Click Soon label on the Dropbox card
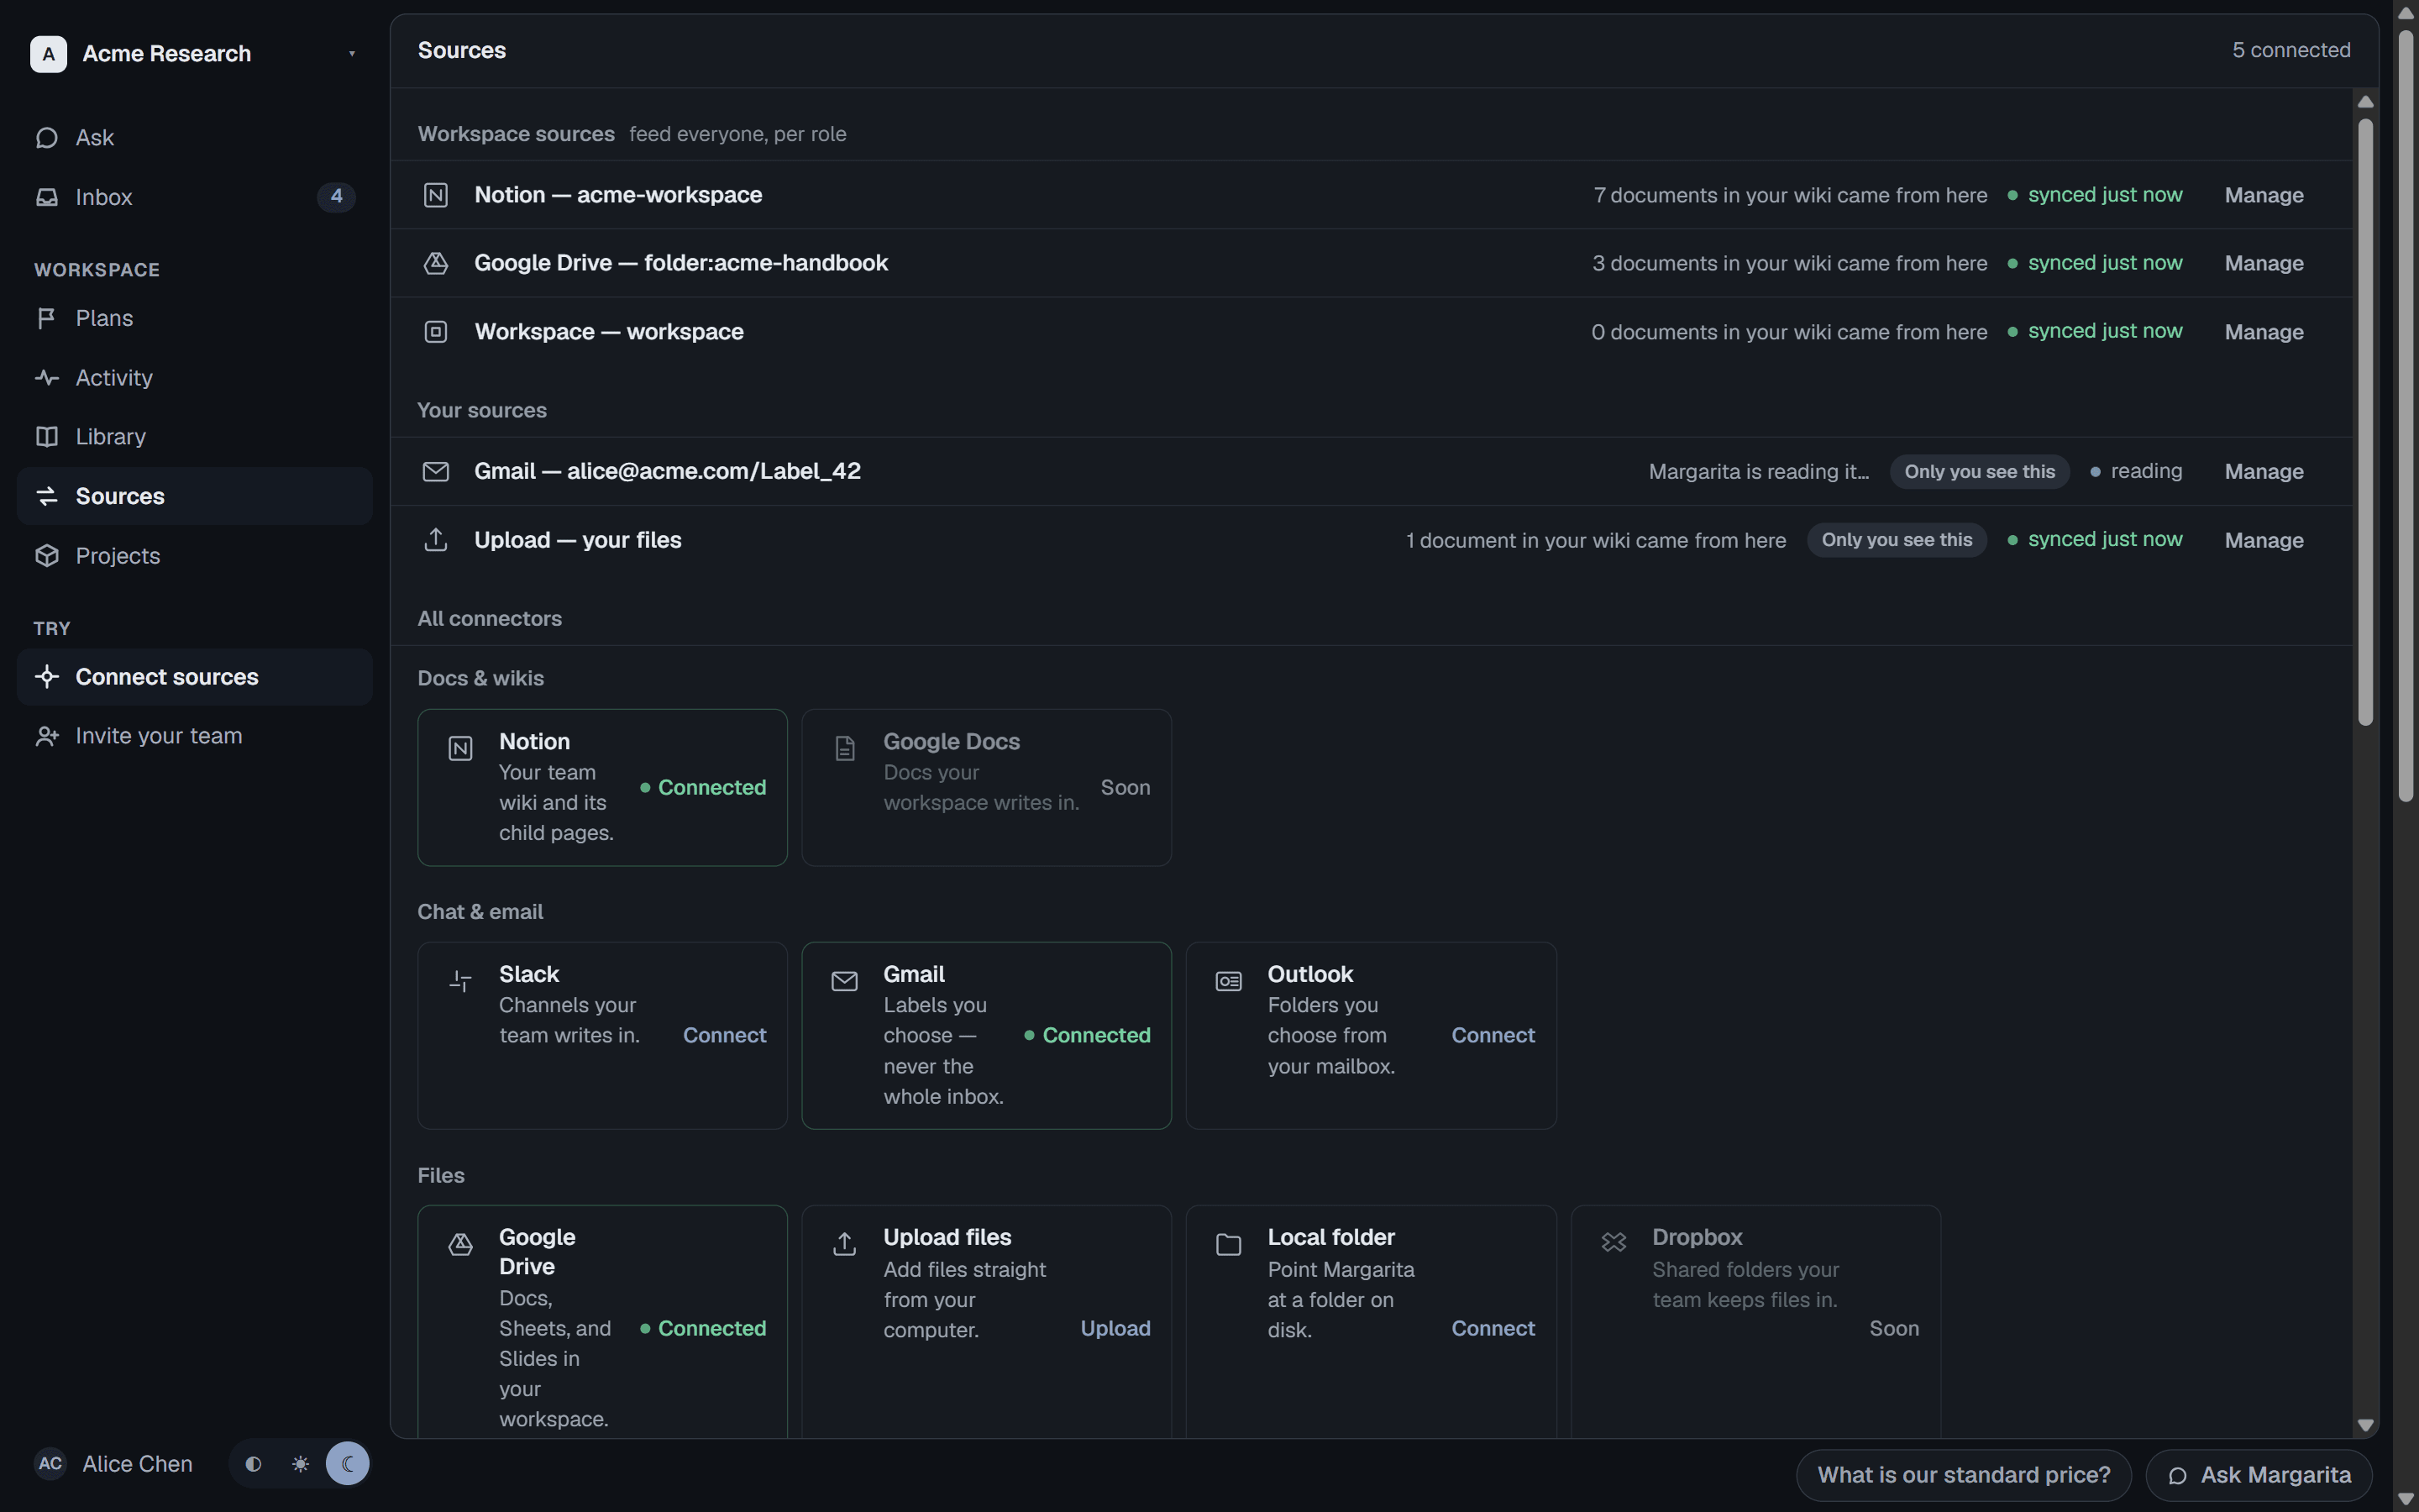This screenshot has height=1512, width=2419. pos(1894,1328)
